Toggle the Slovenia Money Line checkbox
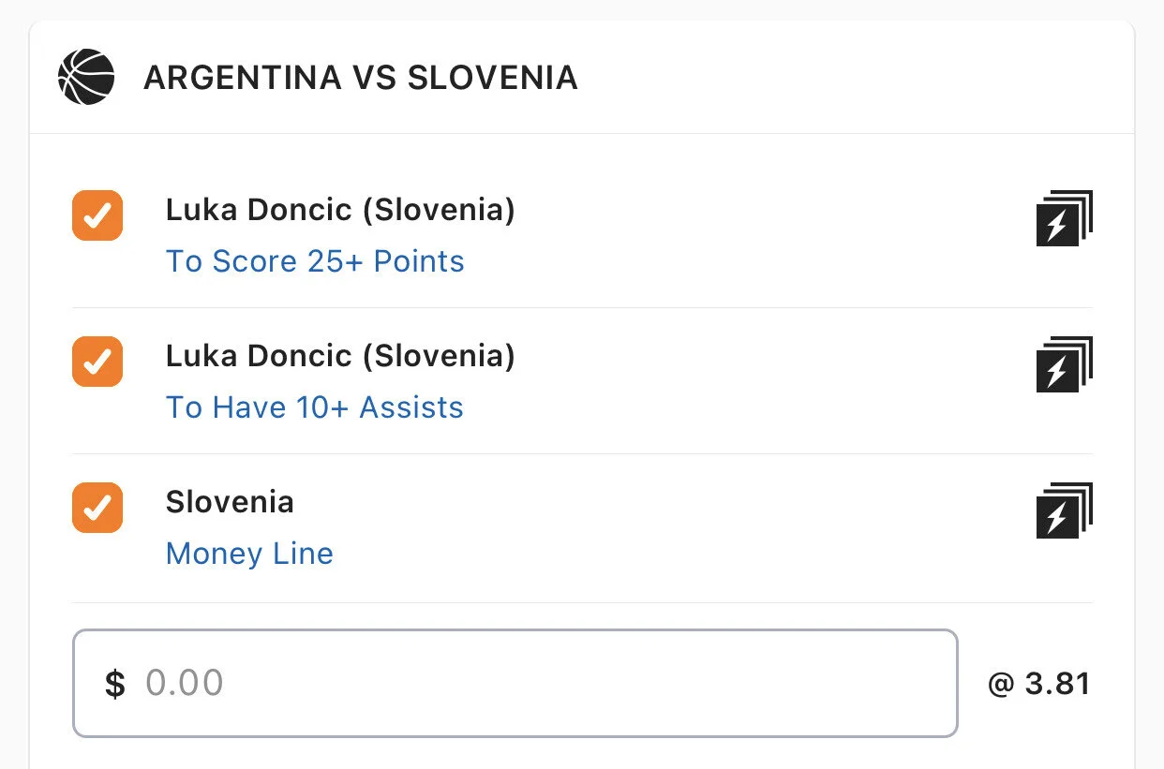1164x769 pixels. point(97,508)
